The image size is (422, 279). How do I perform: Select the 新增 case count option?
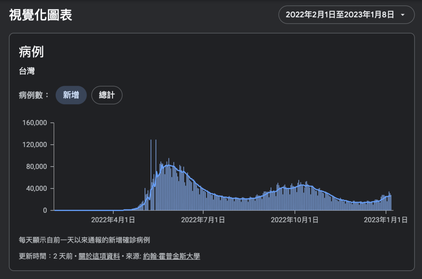click(x=71, y=95)
